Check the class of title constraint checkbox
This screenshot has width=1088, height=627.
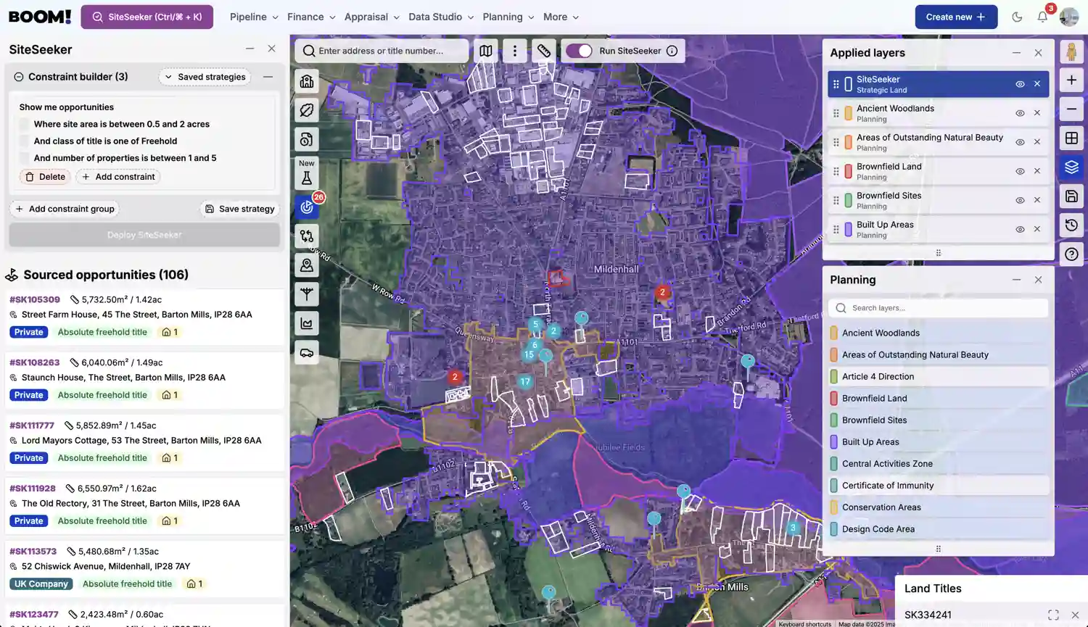(x=24, y=141)
